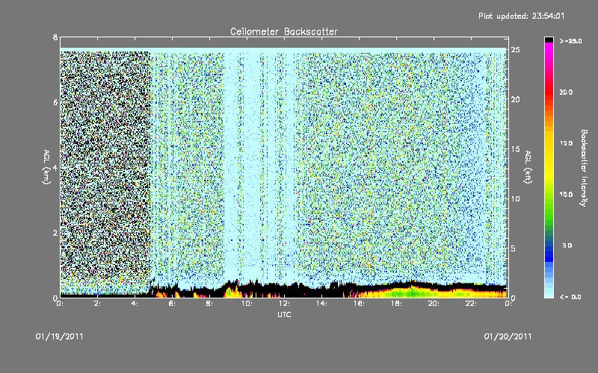The height and width of the screenshot is (373, 598).
Task: Select the "8:" UTC time tick
Action: pos(209,304)
